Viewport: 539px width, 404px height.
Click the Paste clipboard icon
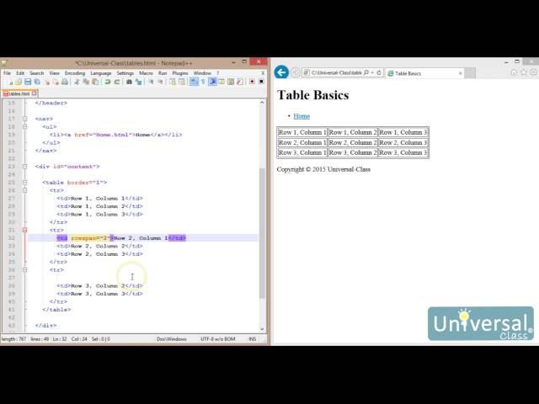(95, 82)
